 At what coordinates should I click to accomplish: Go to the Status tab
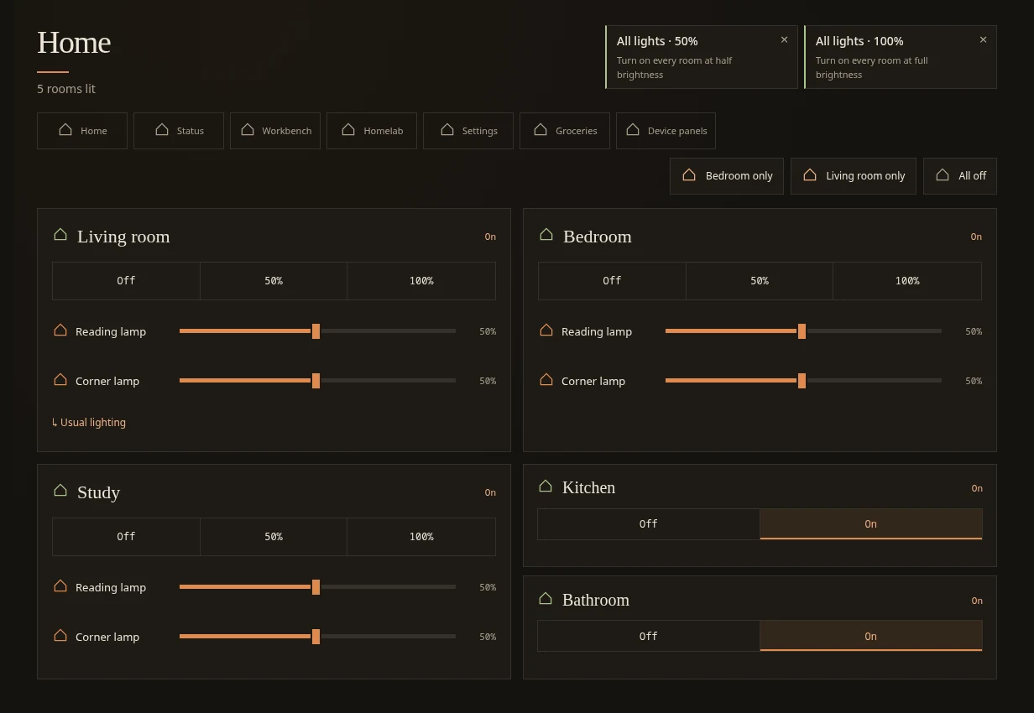click(x=179, y=131)
